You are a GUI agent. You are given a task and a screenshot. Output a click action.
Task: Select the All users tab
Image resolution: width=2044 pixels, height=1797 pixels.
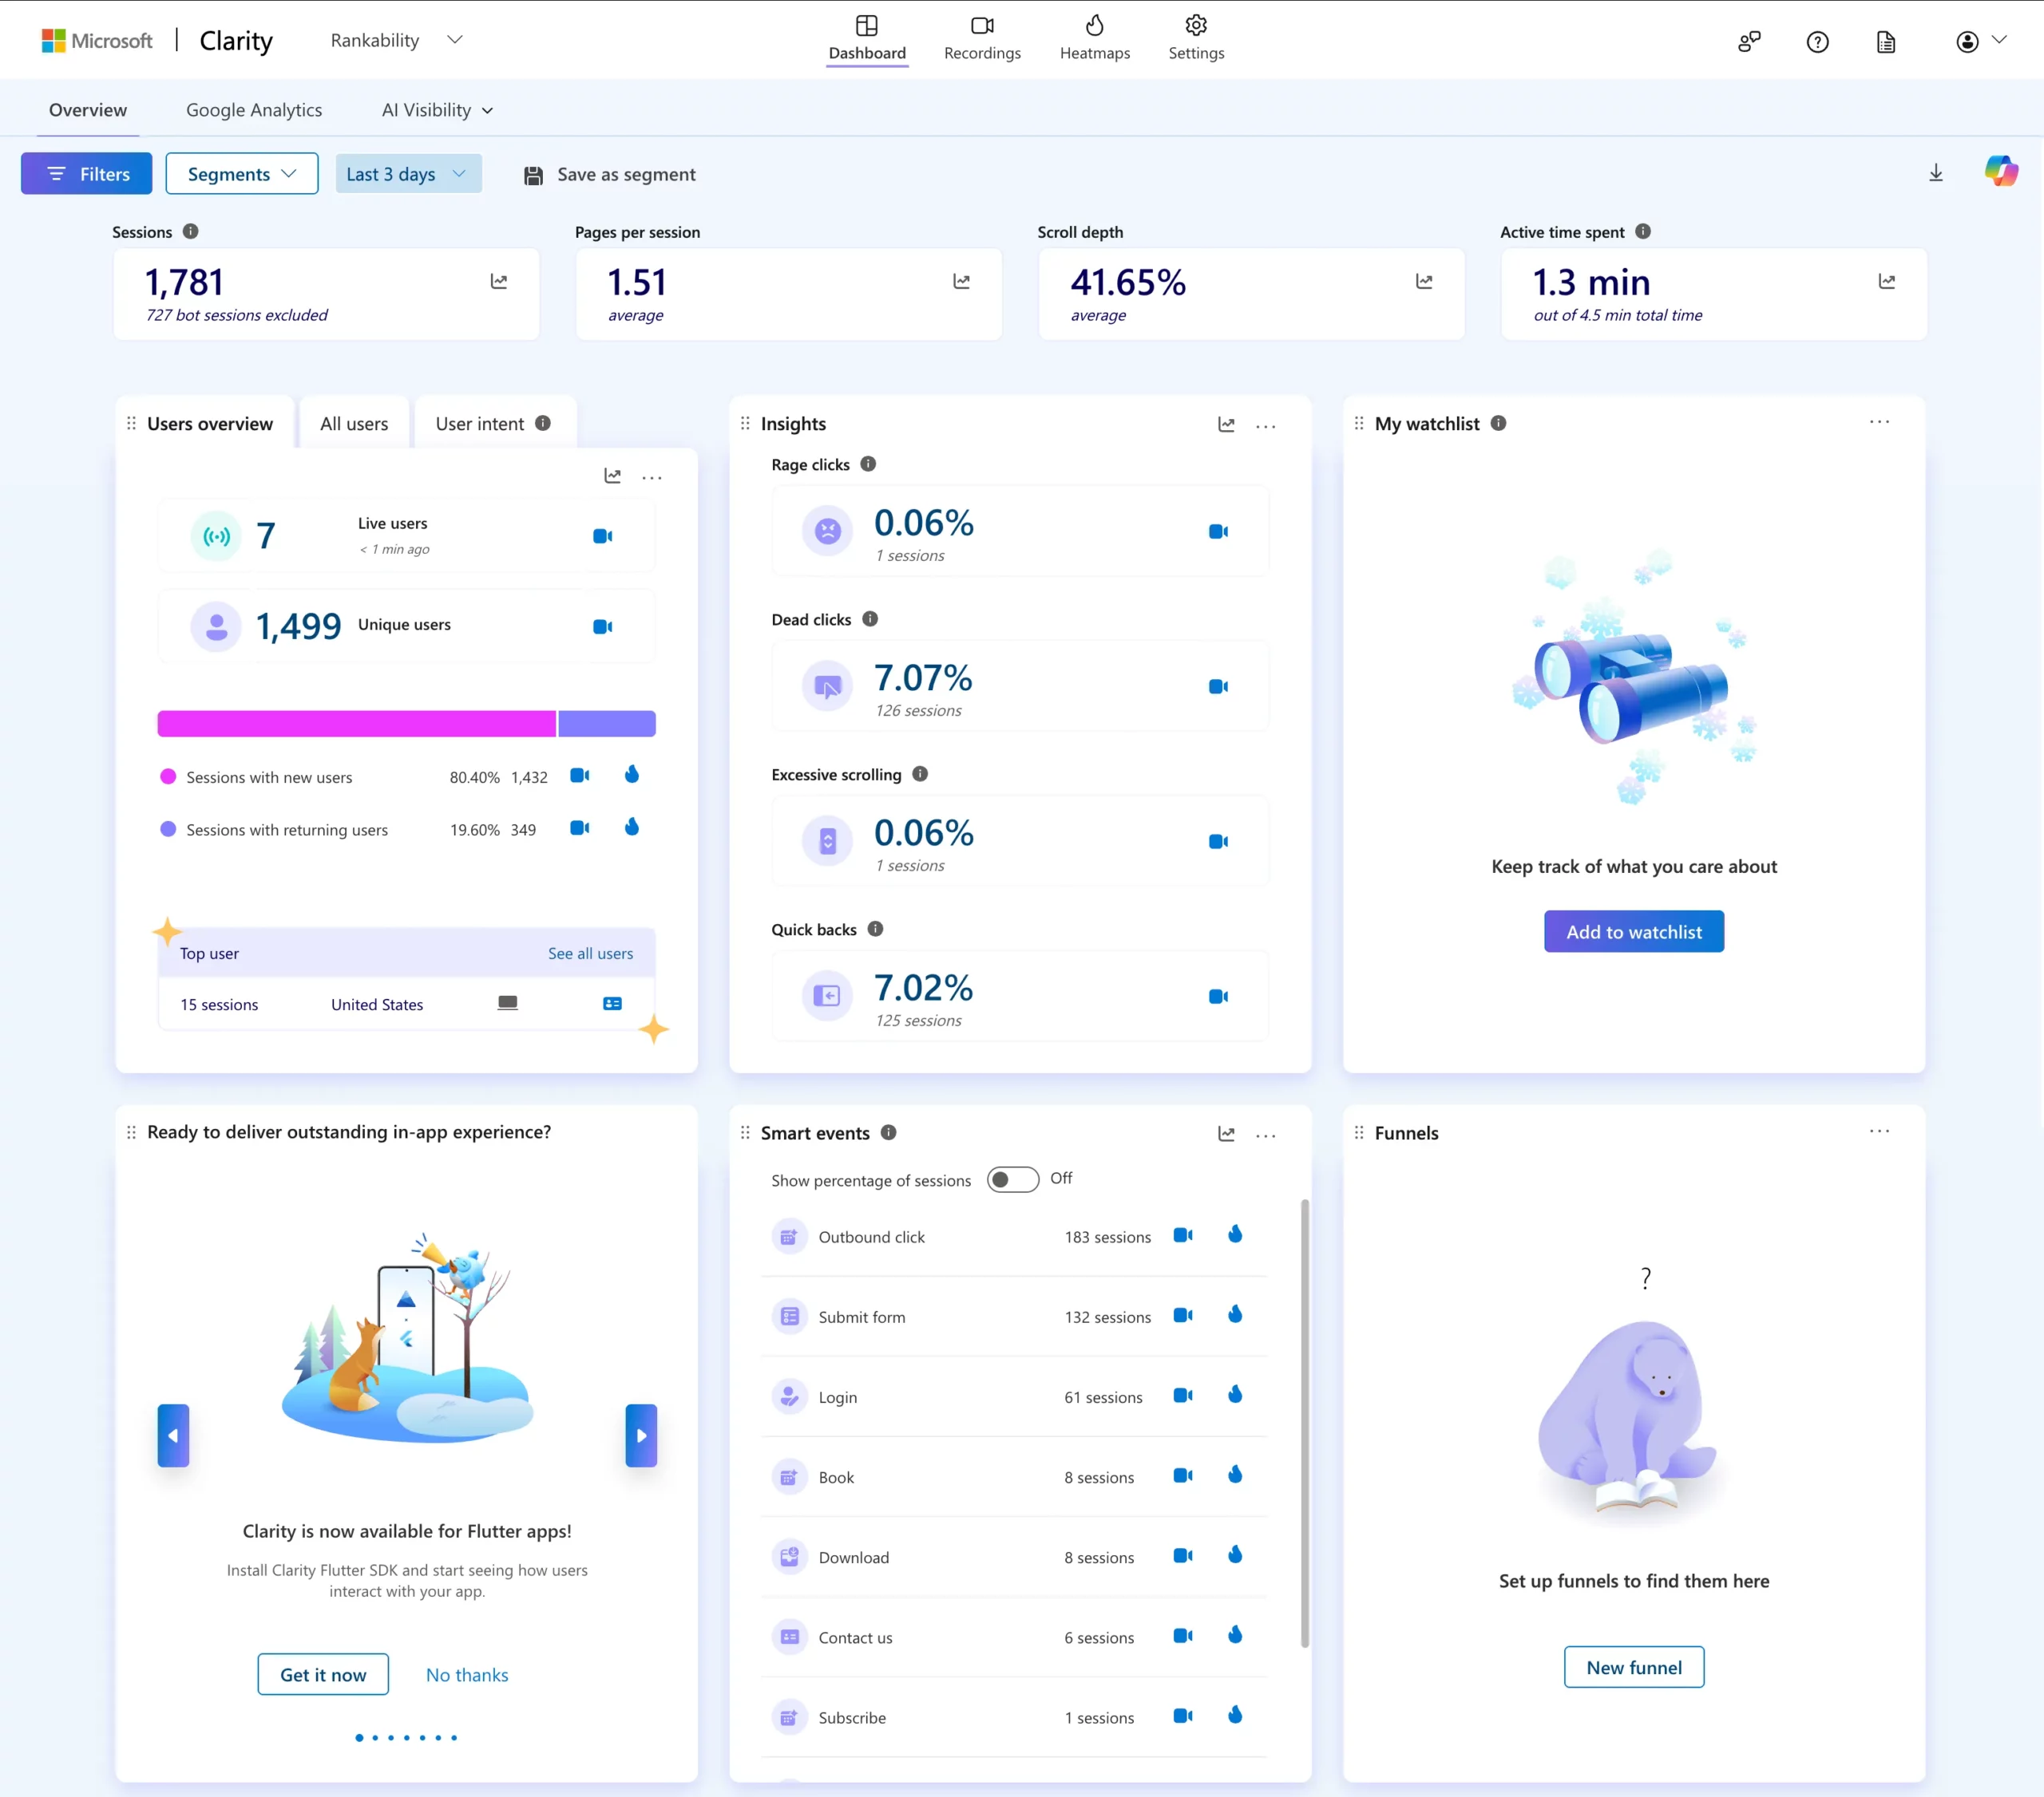click(353, 423)
